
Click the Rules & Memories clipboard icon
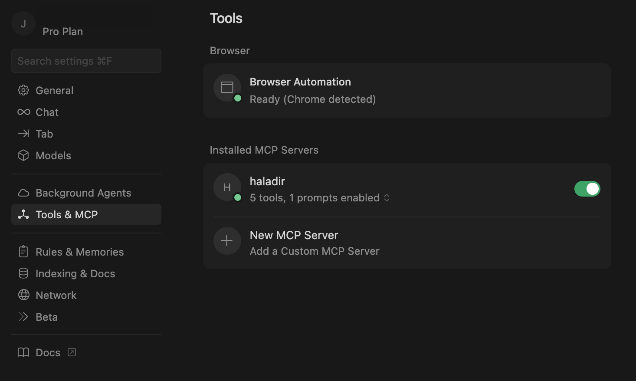pyautogui.click(x=23, y=252)
